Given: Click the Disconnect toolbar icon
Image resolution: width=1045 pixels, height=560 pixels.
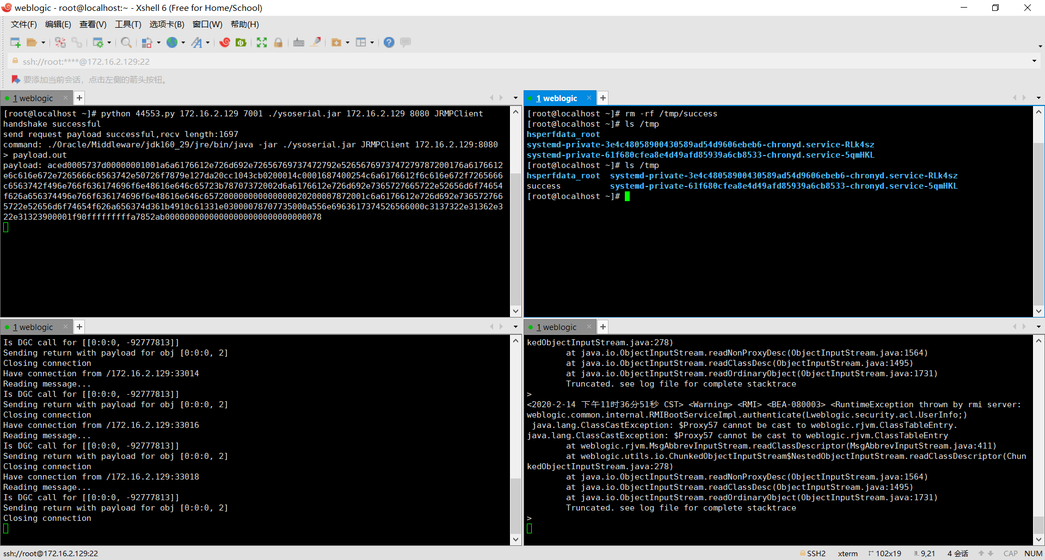Looking at the screenshot, I should click(60, 42).
